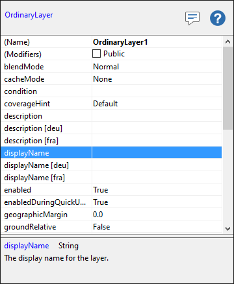Click the String type text
234x284 pixels.
68,246
